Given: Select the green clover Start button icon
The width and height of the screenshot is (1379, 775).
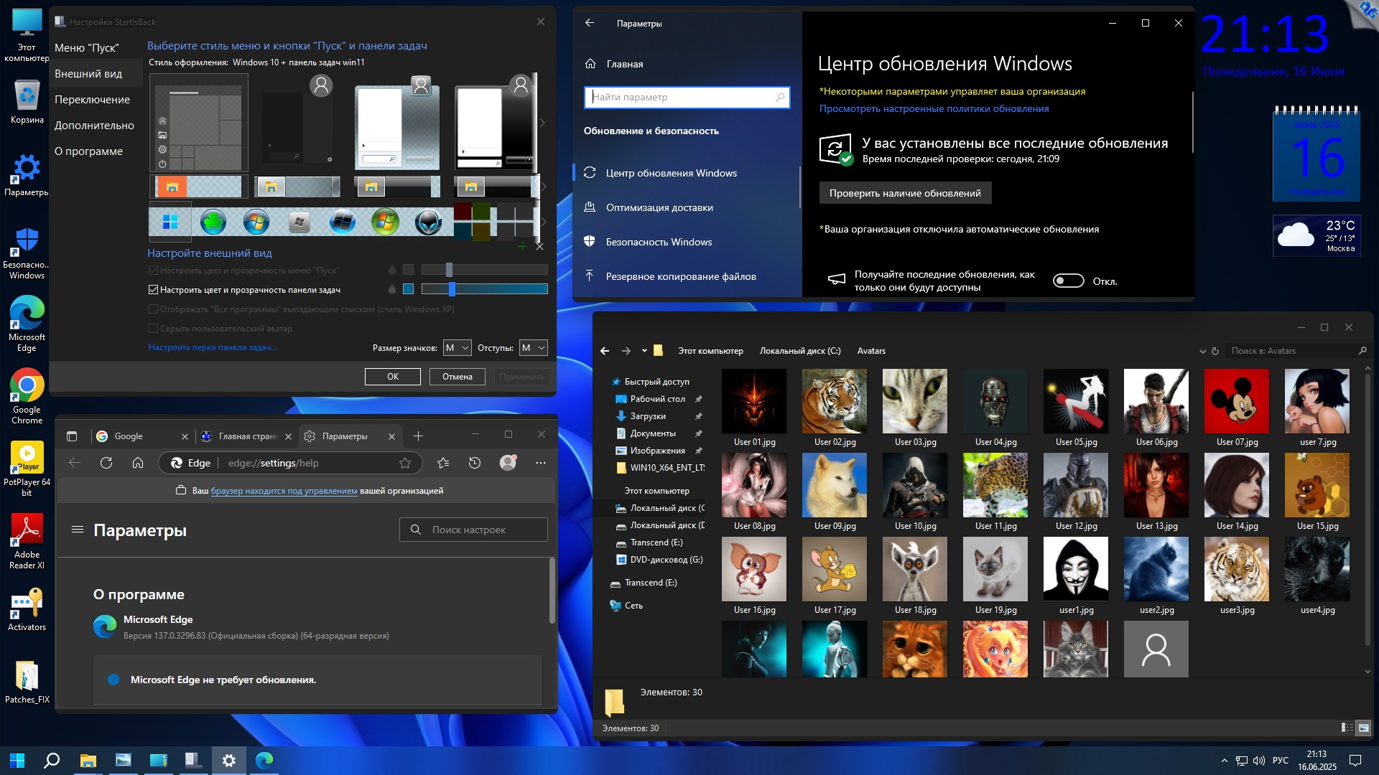Looking at the screenshot, I should point(213,222).
